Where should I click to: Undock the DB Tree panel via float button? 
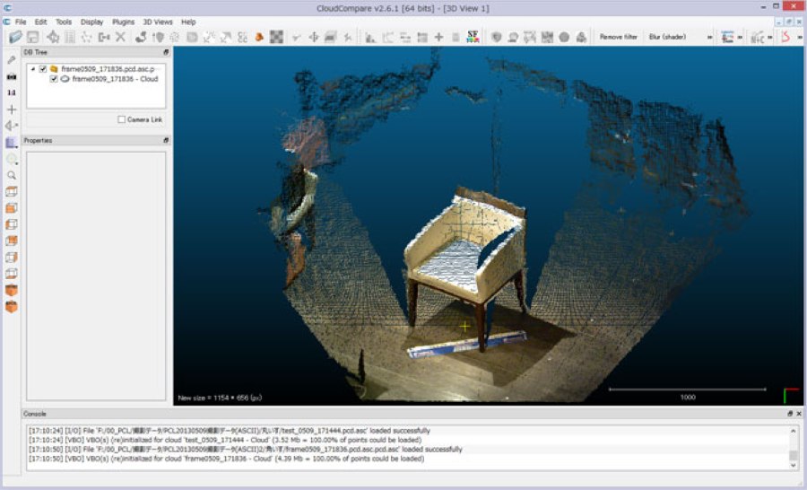pos(166,52)
